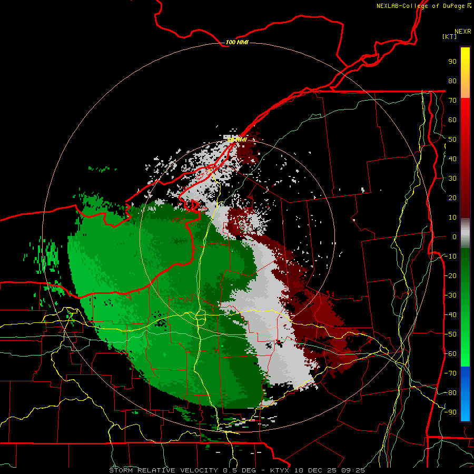The image size is (474, 474).
Task: Pick the dark maroon segment of color bar
Action: point(465,200)
